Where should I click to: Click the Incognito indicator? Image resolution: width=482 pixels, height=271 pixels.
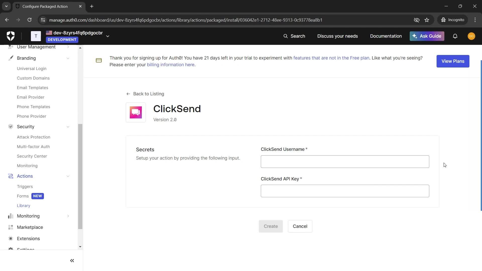click(452, 20)
